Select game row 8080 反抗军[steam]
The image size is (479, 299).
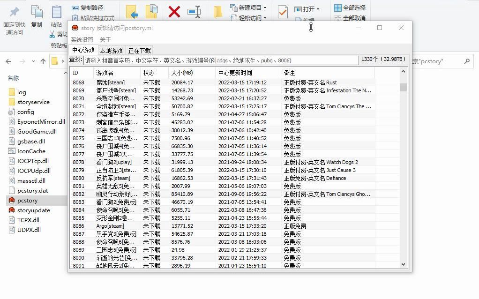(235, 178)
